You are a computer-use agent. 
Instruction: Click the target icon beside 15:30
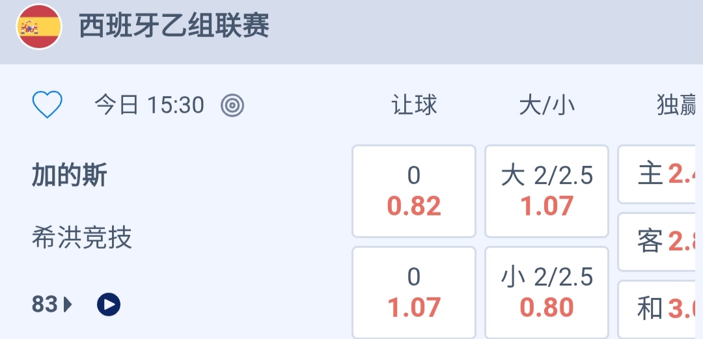tap(232, 105)
